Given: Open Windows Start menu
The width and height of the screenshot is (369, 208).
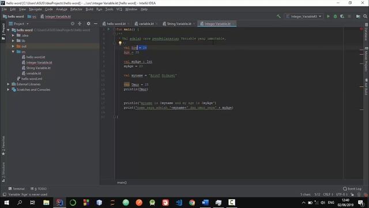Looking at the screenshot, I should (6, 203).
